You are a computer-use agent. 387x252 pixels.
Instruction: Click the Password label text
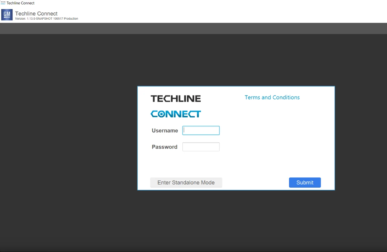point(164,147)
